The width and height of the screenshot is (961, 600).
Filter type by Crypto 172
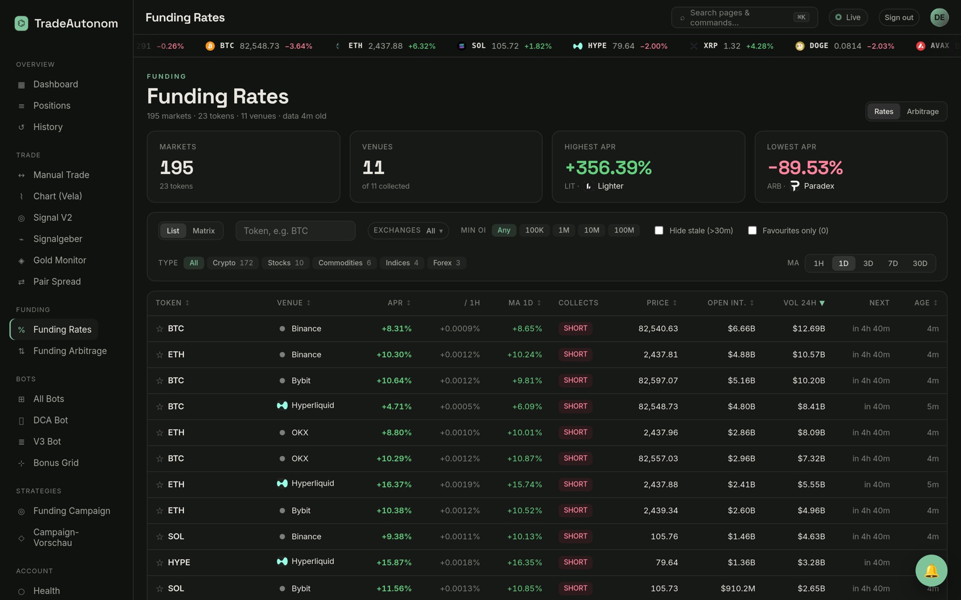(x=233, y=263)
